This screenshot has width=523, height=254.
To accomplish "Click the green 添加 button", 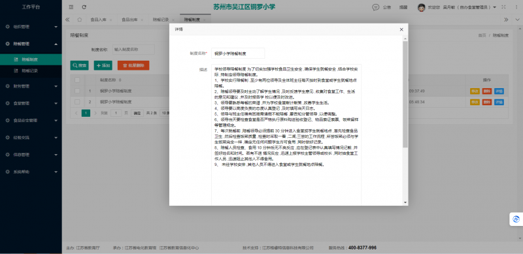I will (x=103, y=65).
